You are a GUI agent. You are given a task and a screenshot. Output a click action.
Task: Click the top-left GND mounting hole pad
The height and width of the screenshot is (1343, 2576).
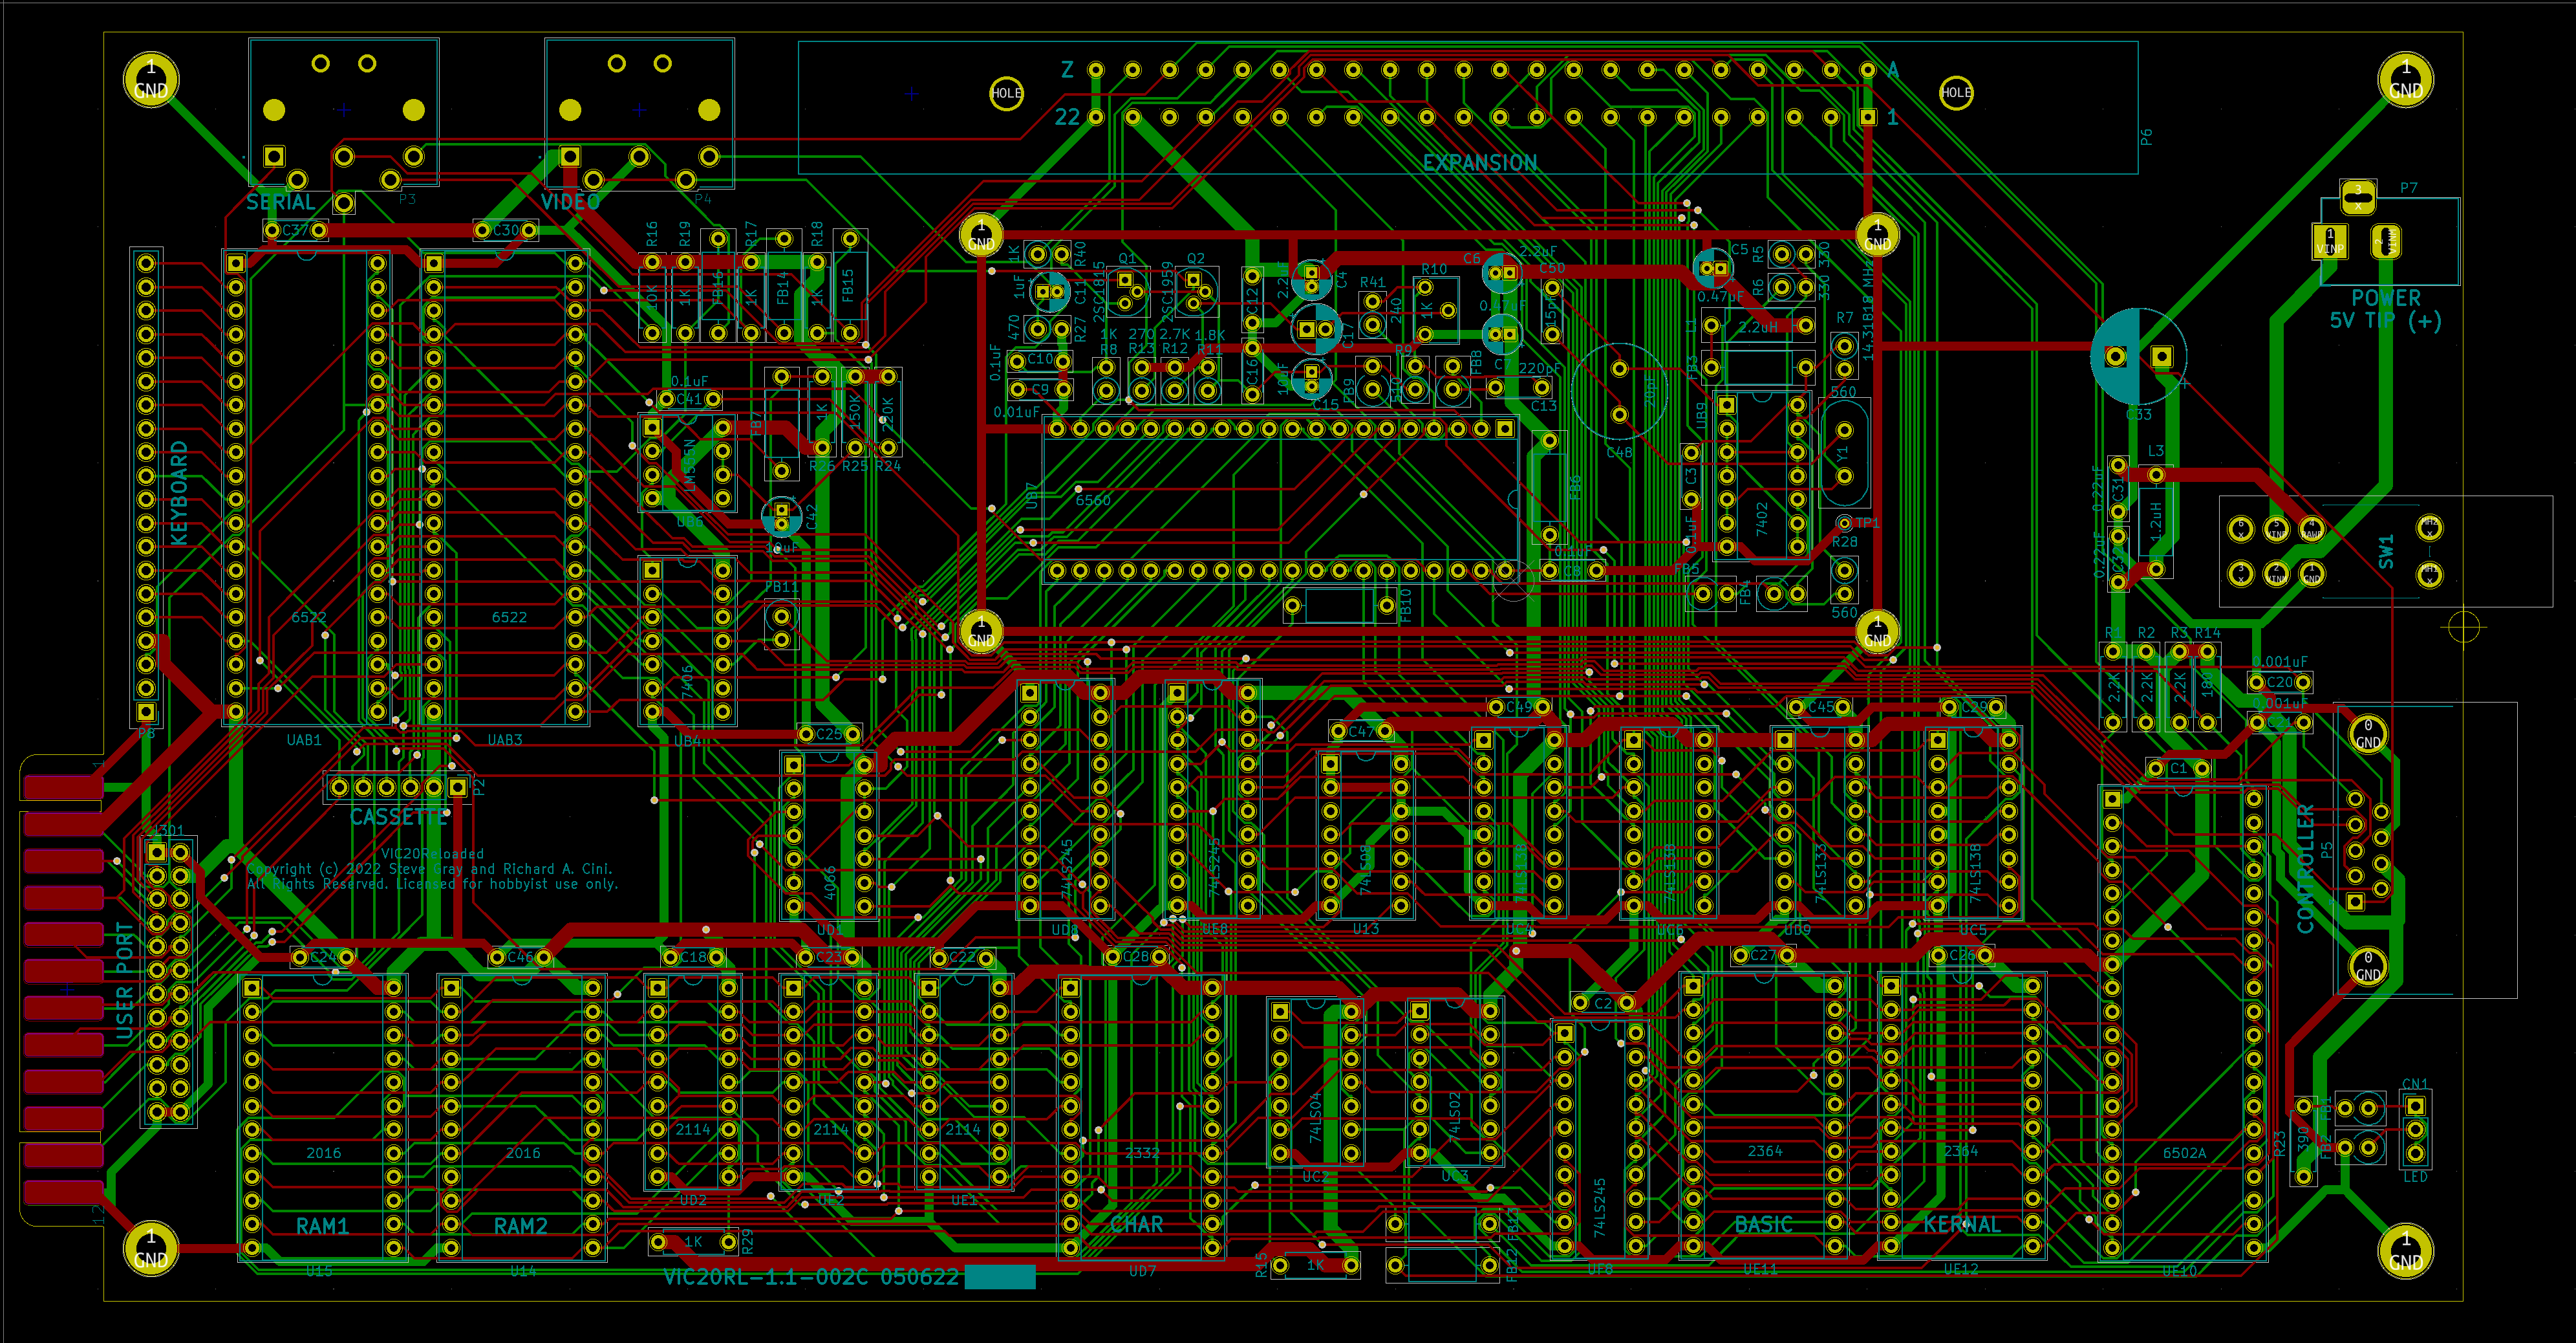click(x=151, y=80)
